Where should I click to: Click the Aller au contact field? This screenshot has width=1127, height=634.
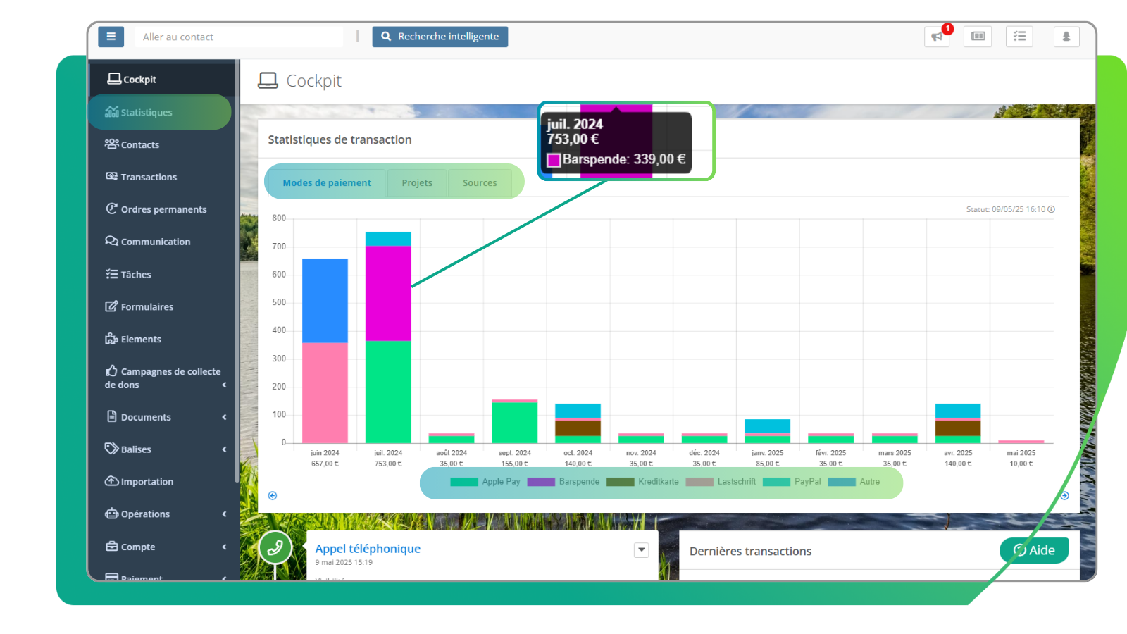coord(238,37)
